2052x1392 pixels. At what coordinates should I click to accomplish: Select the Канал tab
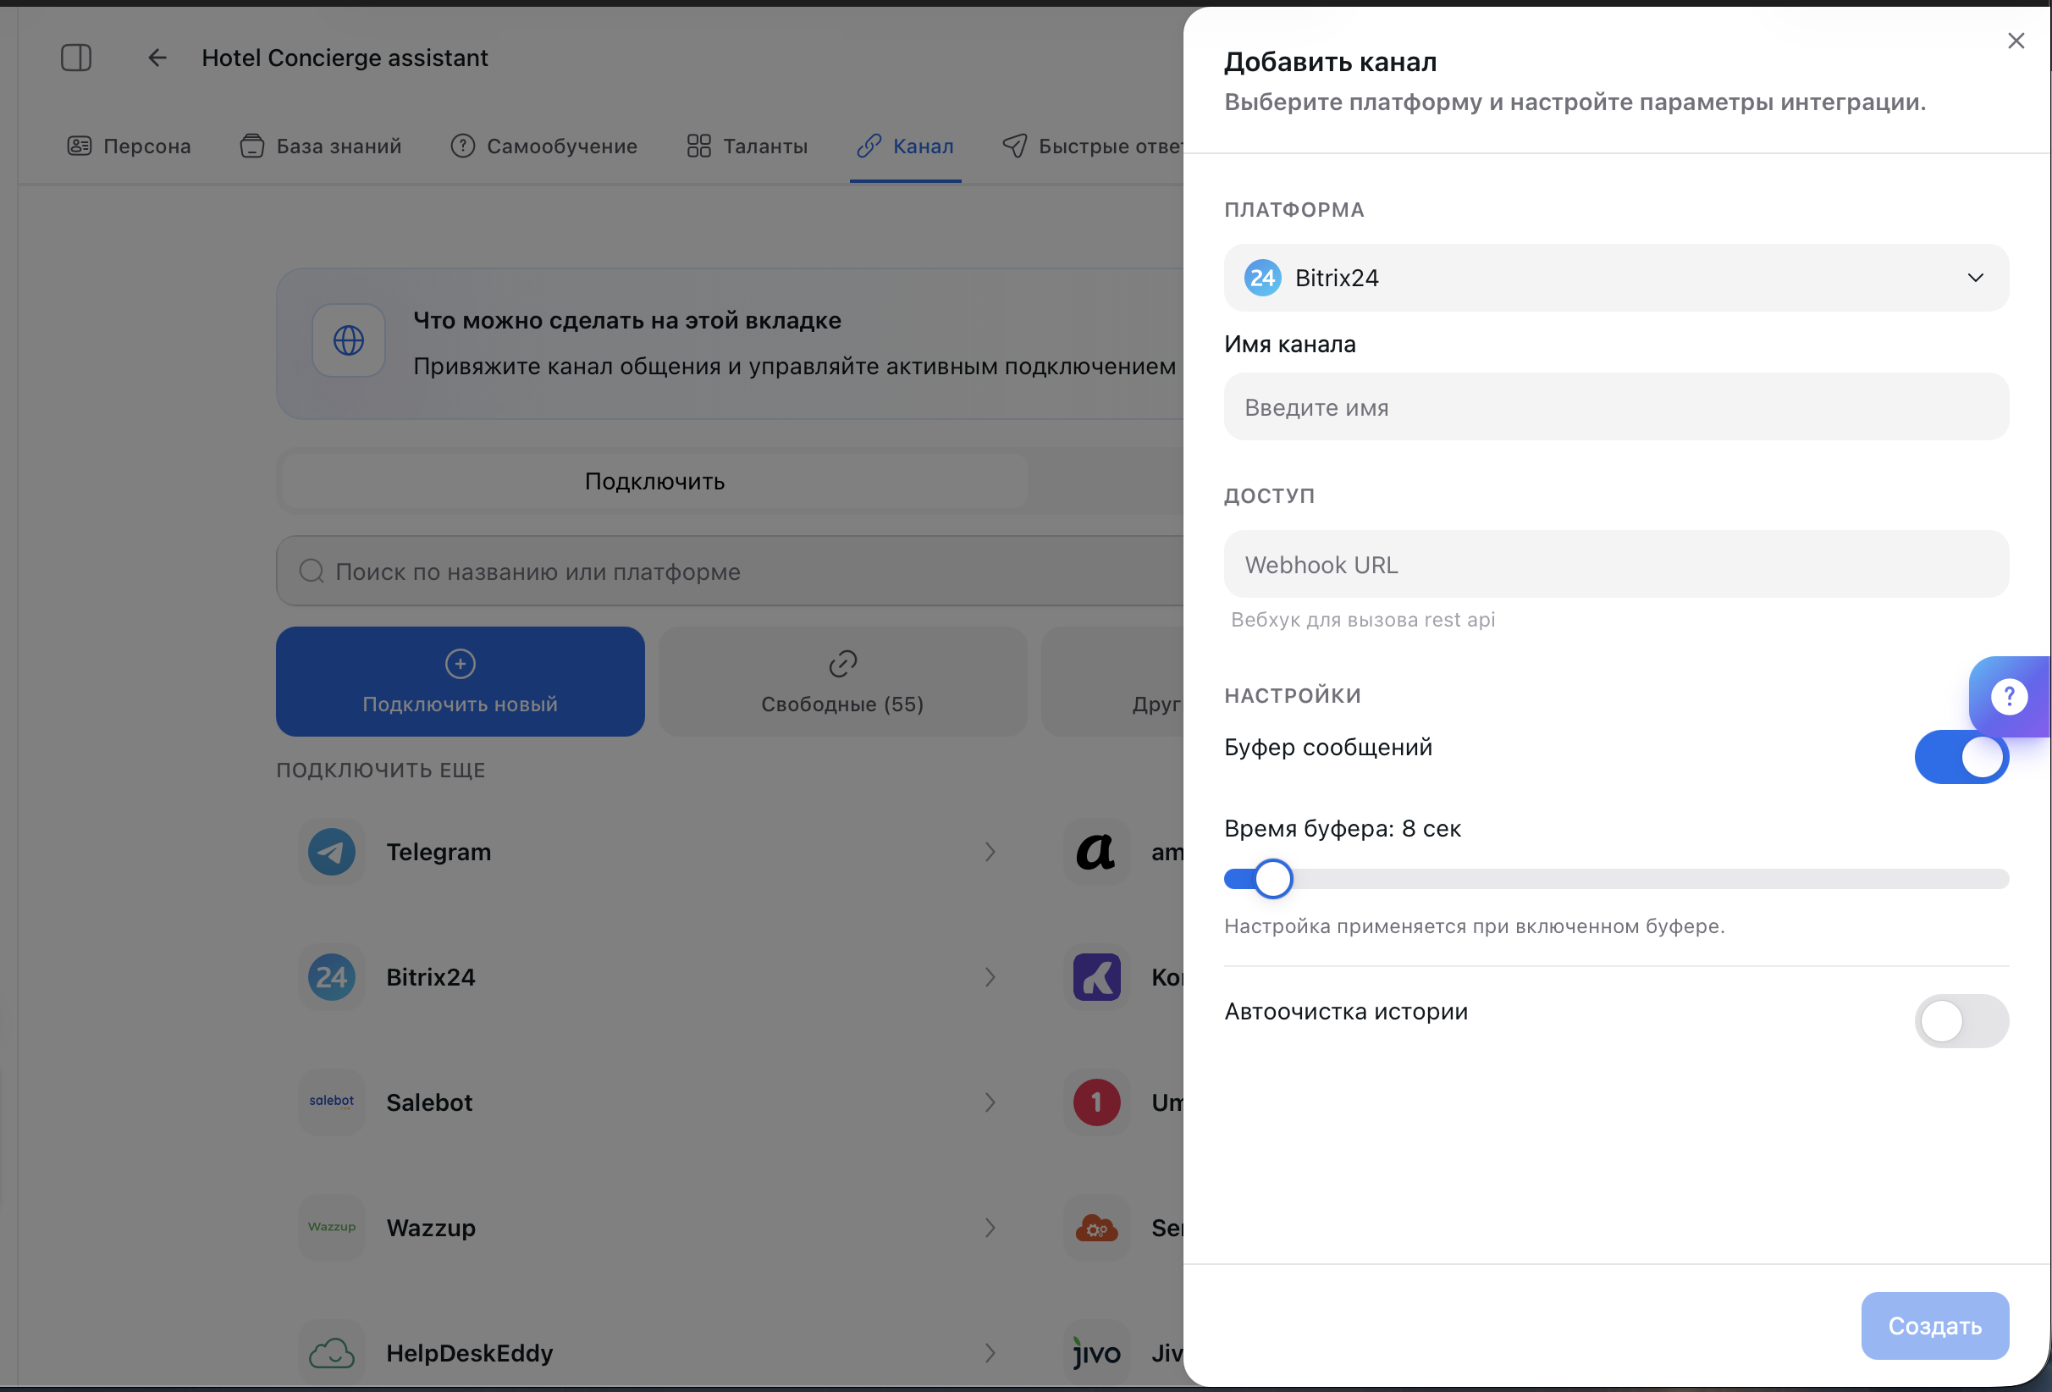tap(905, 146)
